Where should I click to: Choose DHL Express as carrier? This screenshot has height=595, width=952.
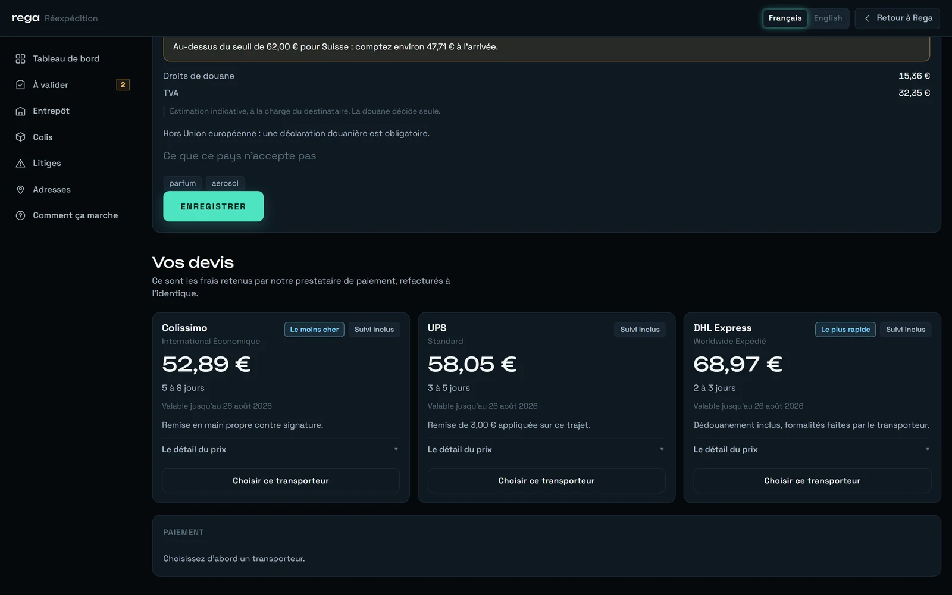pos(812,481)
